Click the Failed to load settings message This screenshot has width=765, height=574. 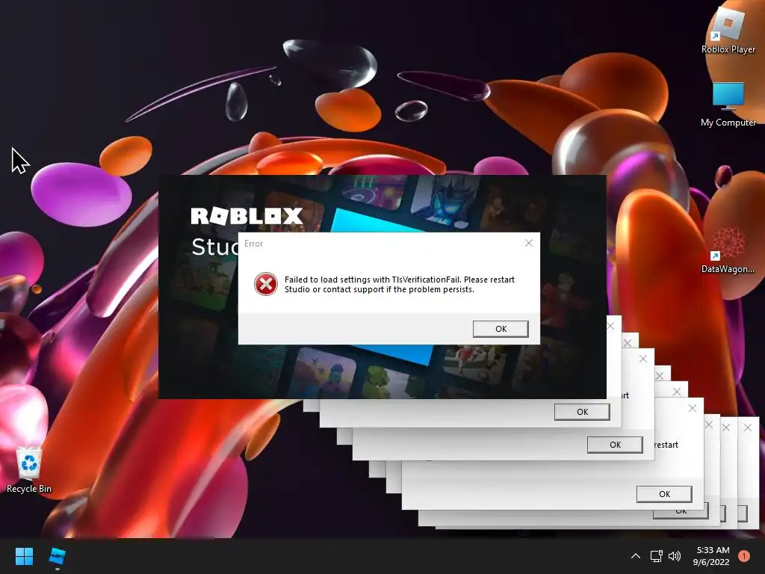click(399, 285)
